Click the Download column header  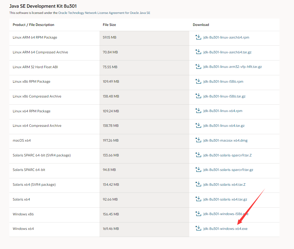pyautogui.click(x=201, y=25)
